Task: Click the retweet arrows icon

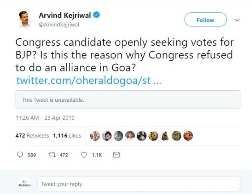Action: pos(51,155)
